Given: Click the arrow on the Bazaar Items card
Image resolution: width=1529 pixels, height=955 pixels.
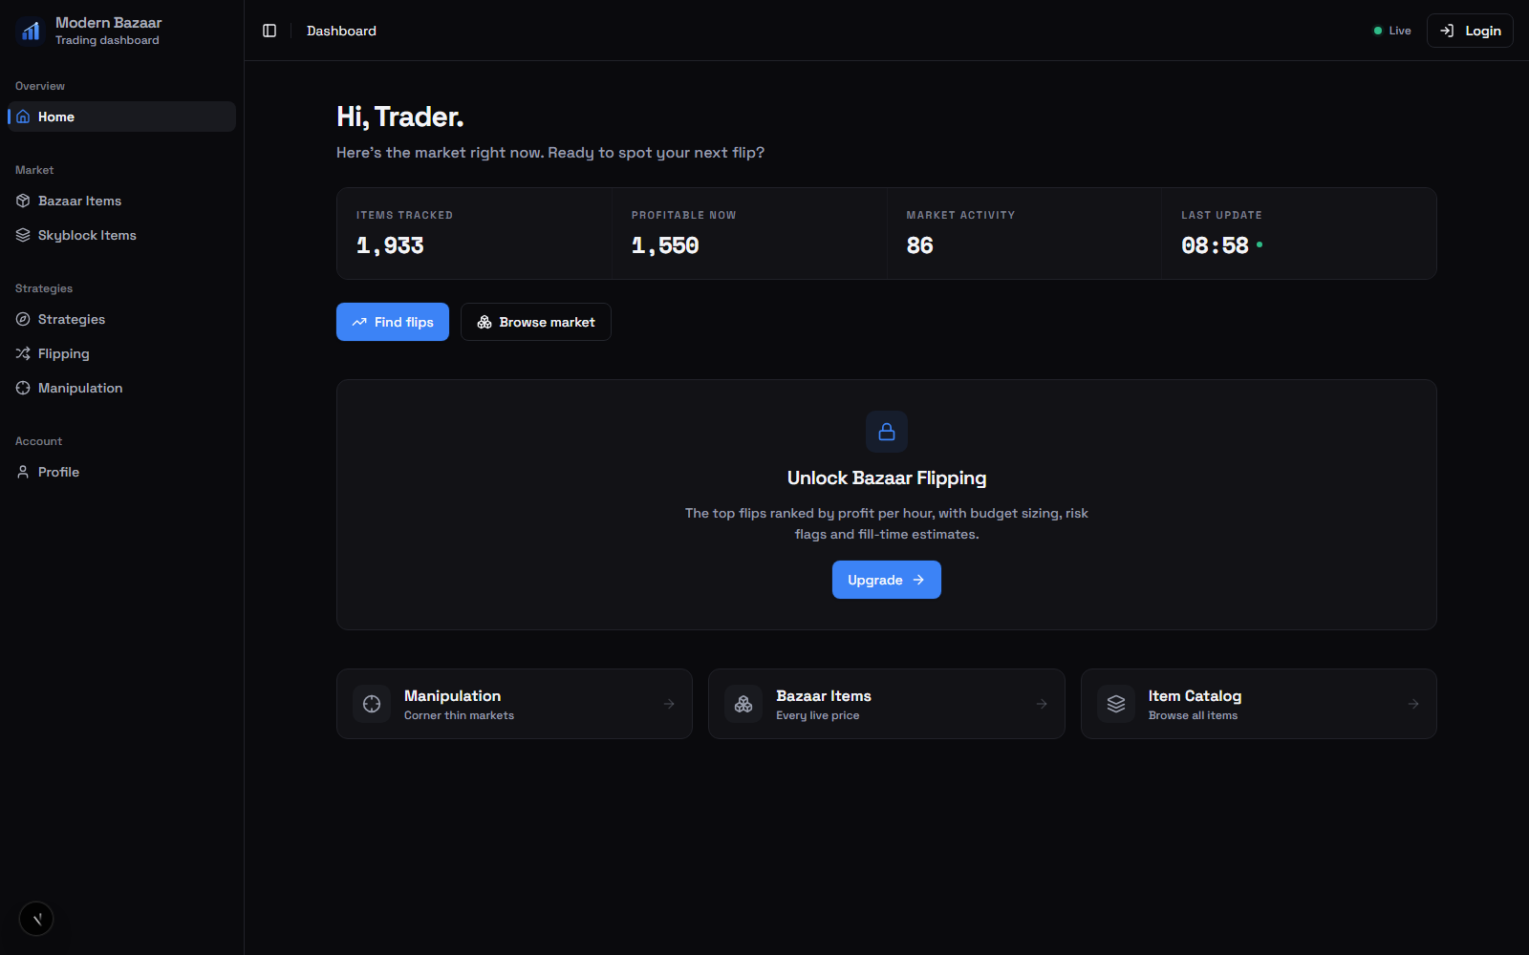Looking at the screenshot, I should point(1042,704).
